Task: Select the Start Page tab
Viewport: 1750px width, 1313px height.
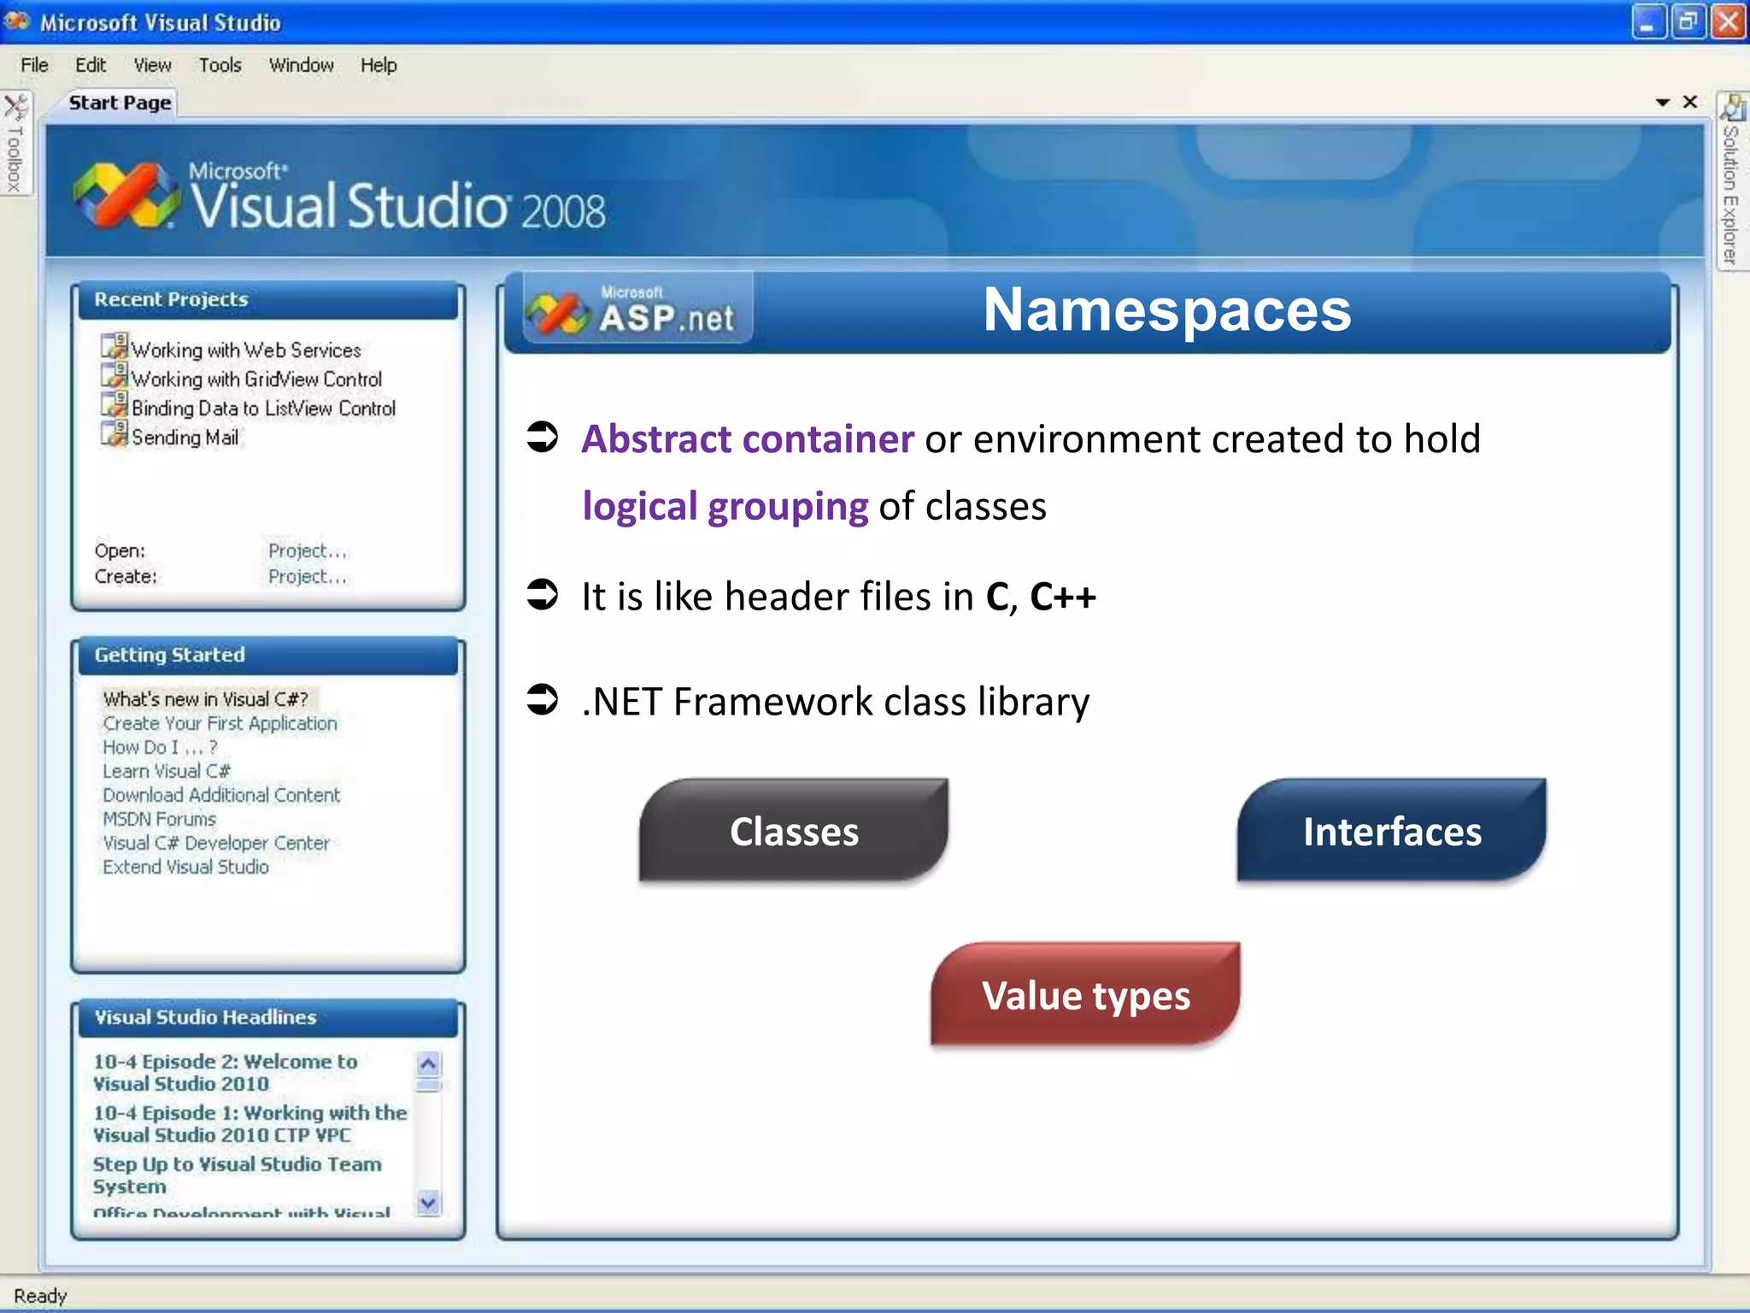Action: point(120,103)
